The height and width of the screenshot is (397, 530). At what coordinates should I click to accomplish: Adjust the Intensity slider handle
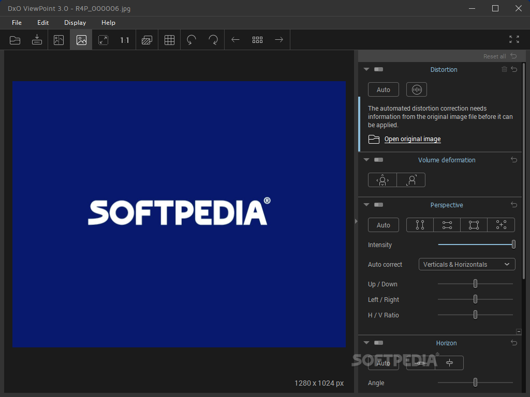[513, 245]
